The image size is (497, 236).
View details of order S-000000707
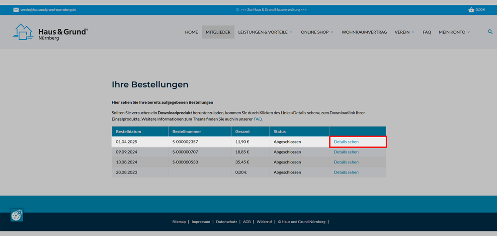click(346, 152)
